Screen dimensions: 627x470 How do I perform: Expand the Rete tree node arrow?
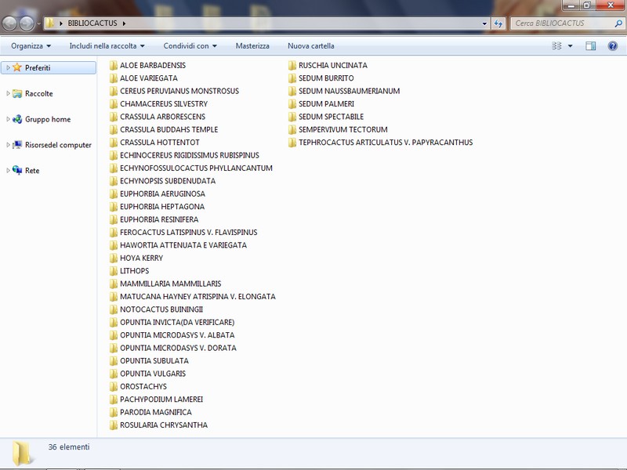8,170
